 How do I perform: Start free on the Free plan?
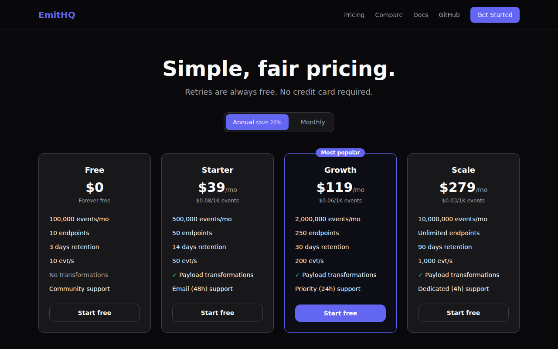pyautogui.click(x=95, y=313)
